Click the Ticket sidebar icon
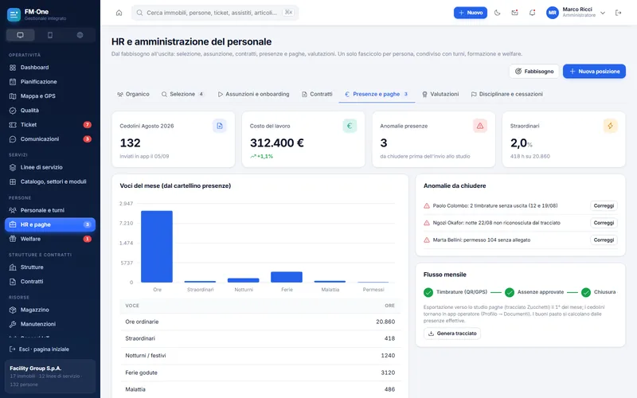This screenshot has width=637, height=398. tap(13, 125)
